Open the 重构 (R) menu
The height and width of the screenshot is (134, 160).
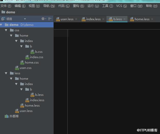79,6
